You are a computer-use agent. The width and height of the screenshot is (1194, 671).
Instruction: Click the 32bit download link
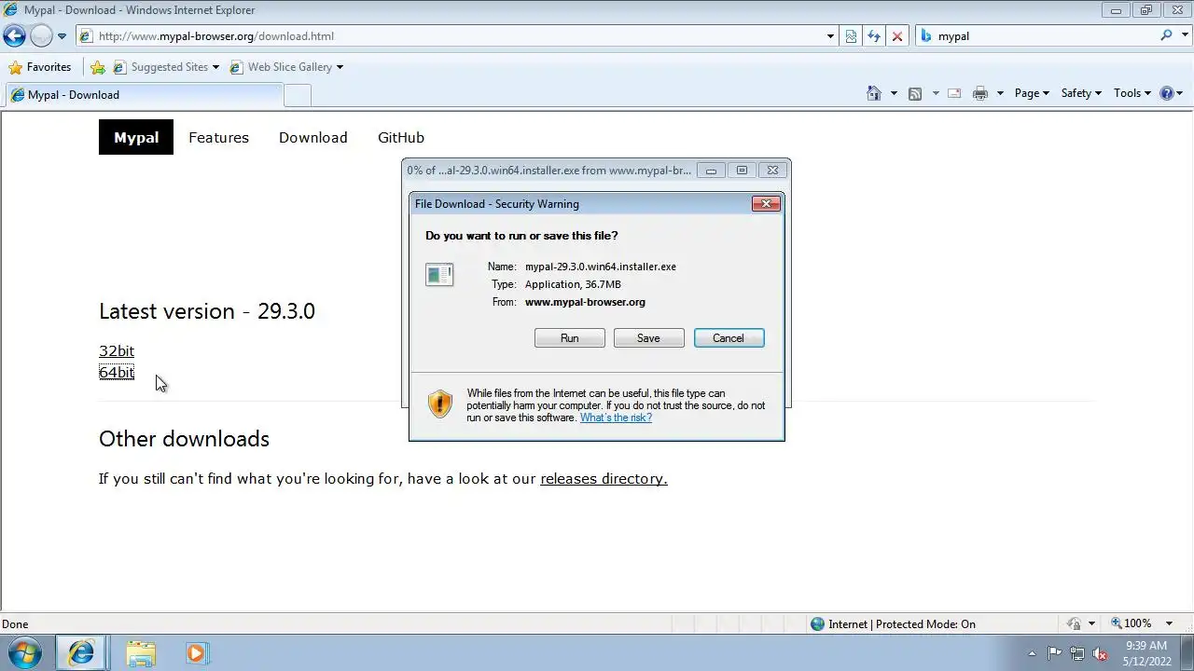point(117,350)
